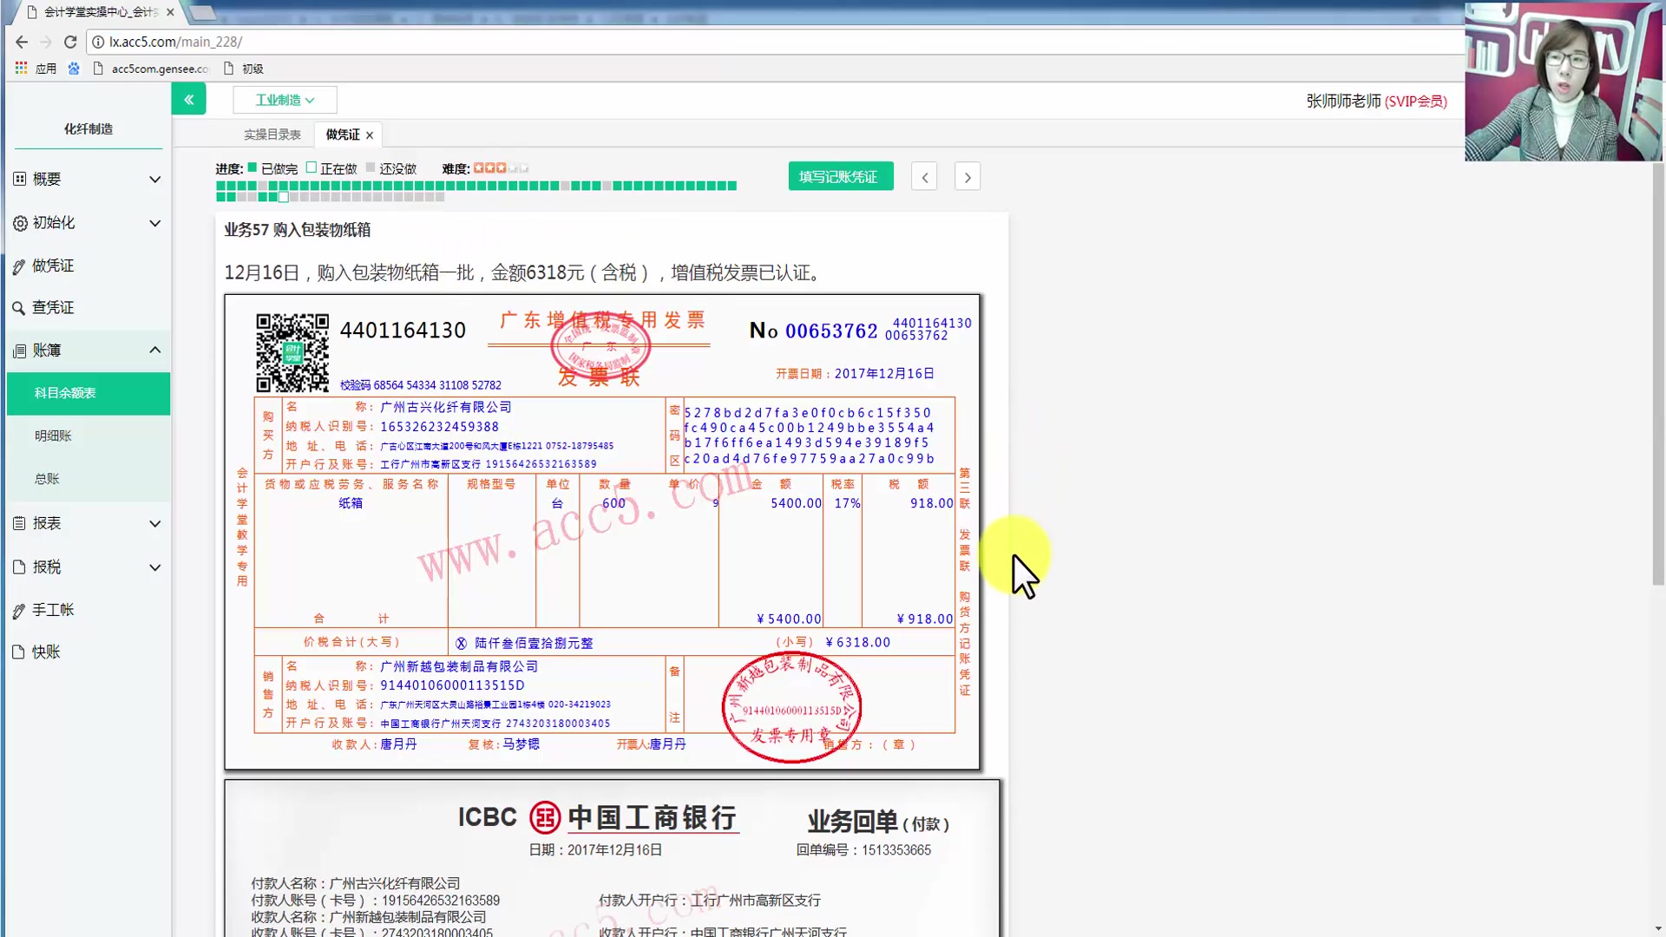Click the 业务57 购入包装物纸箱 heading

(298, 230)
